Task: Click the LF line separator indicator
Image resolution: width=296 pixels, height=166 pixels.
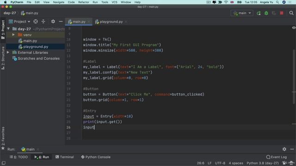Action: pyautogui.click(x=210, y=163)
